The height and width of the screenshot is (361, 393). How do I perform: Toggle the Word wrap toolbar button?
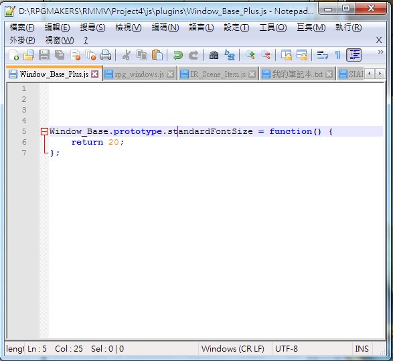322,55
